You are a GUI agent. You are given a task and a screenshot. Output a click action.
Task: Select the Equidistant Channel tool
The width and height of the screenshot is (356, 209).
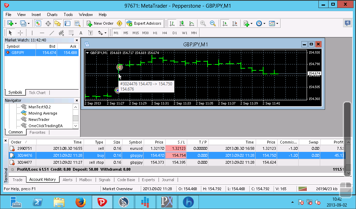tap(61, 33)
